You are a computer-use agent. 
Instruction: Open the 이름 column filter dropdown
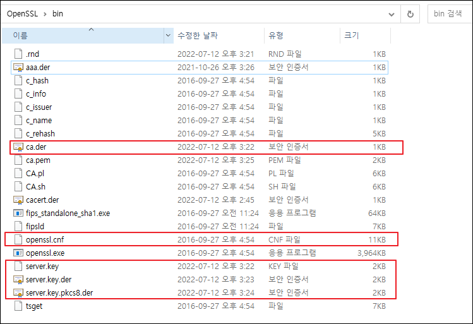point(169,35)
